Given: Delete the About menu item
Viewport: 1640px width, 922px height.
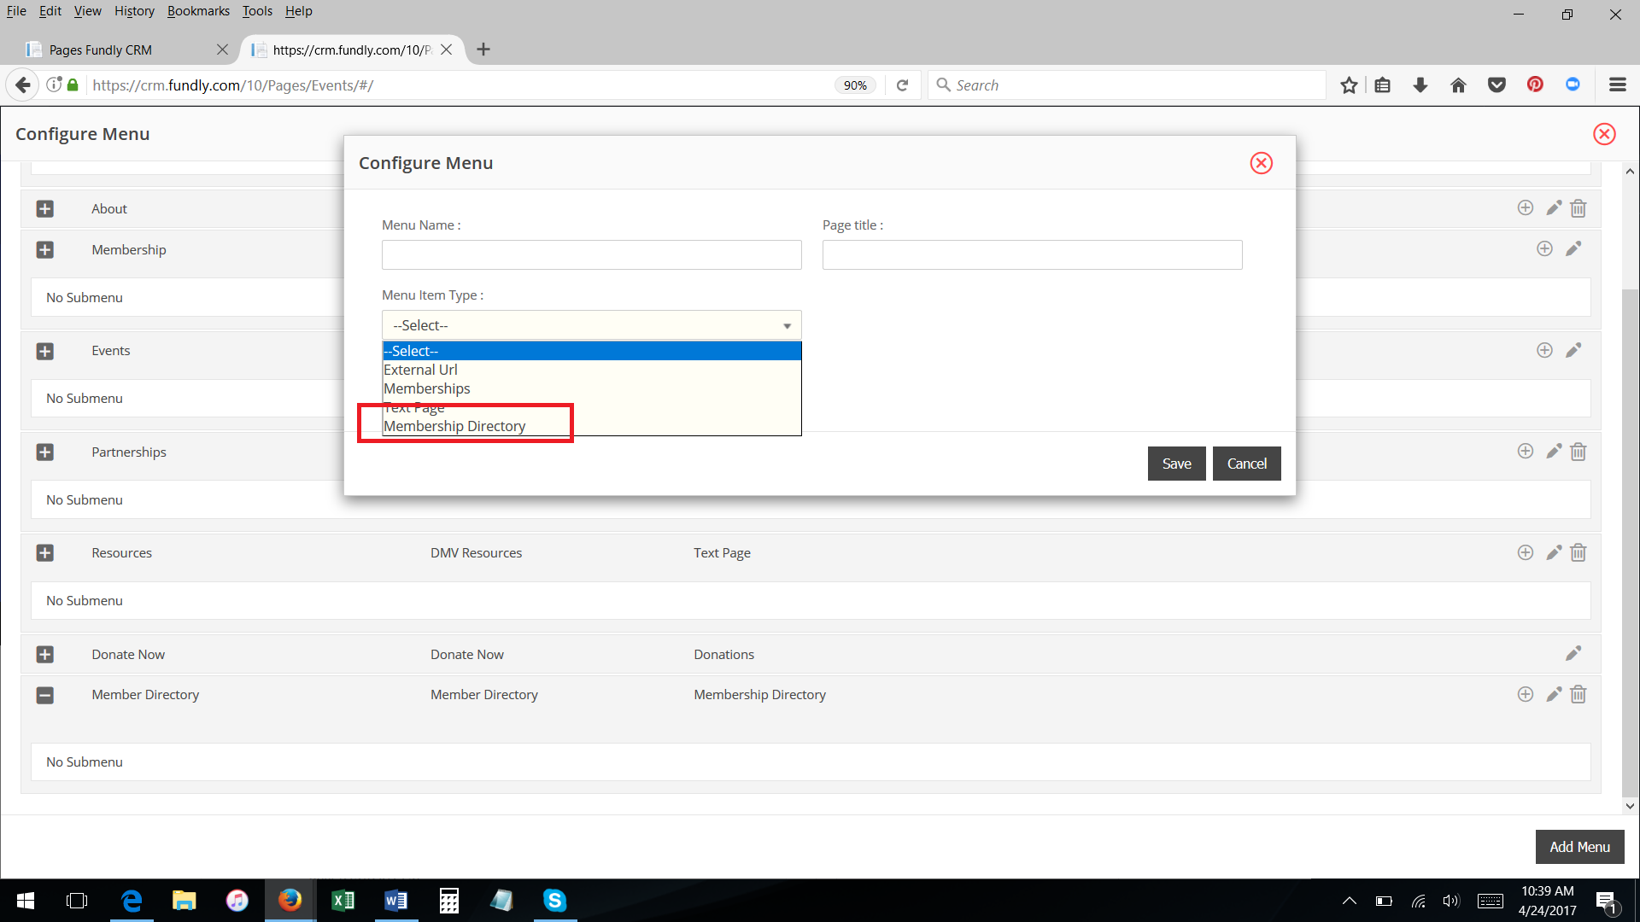Looking at the screenshot, I should [1578, 207].
